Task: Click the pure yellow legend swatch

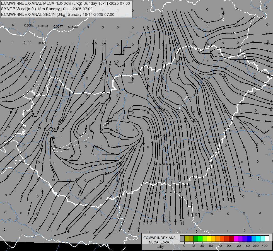Action: point(209,238)
